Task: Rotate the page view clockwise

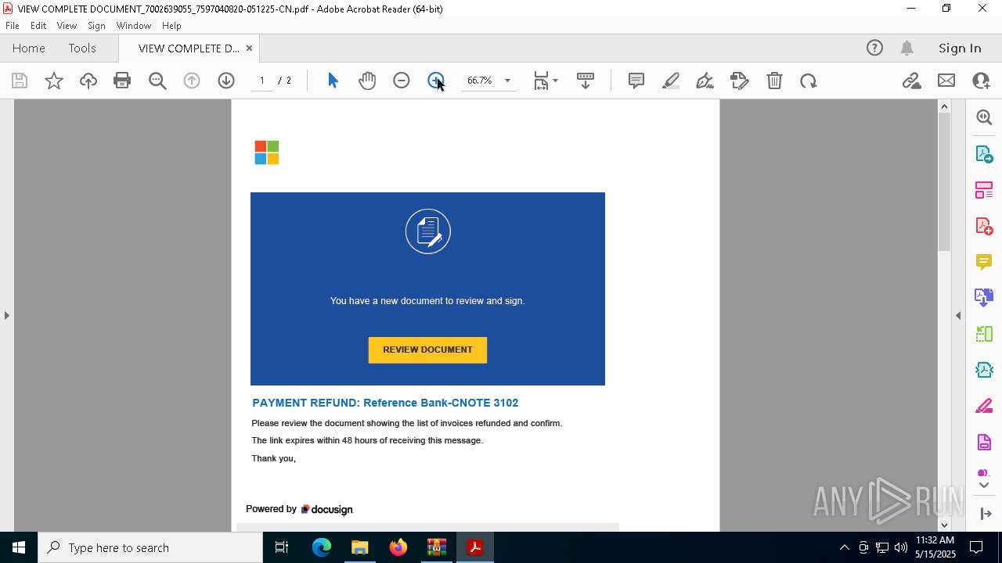Action: (809, 81)
